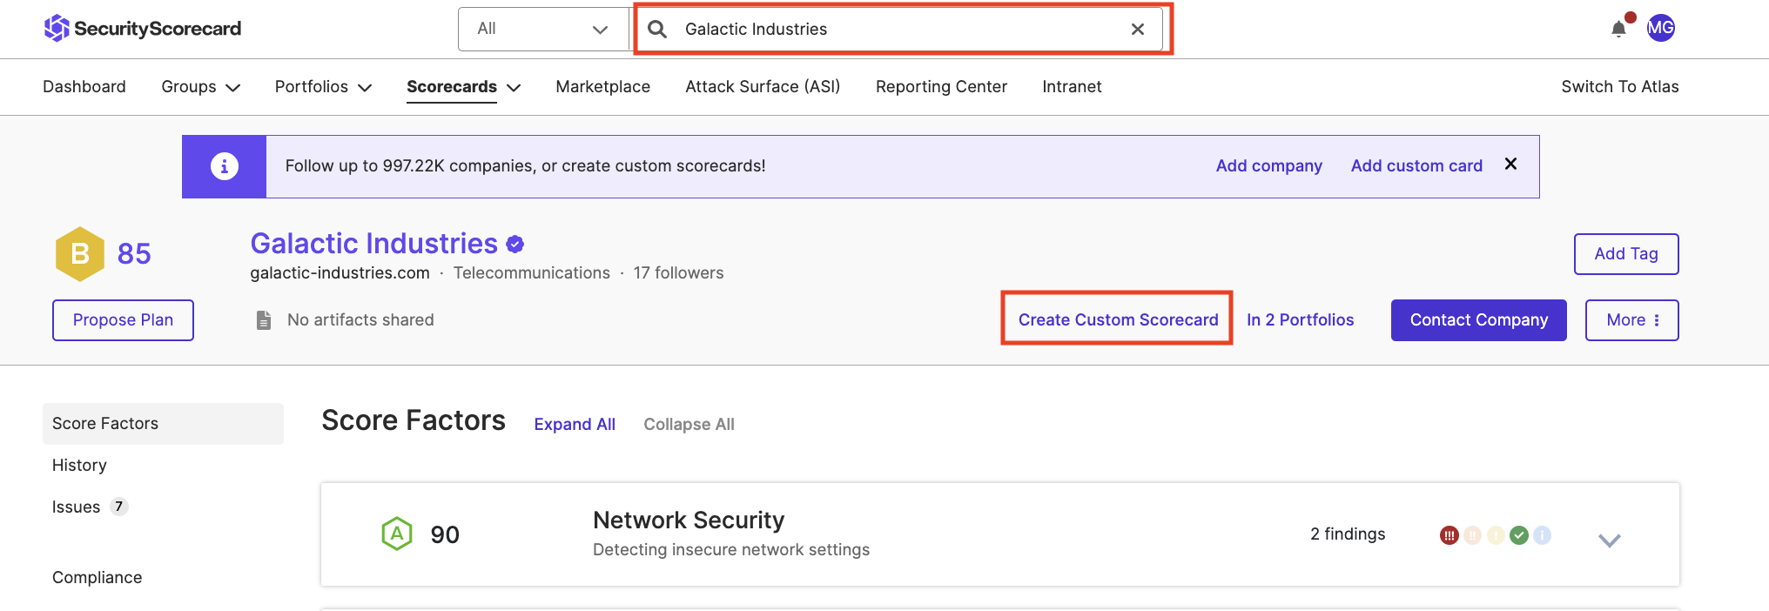The width and height of the screenshot is (1769, 611).
Task: Open Reporting Center
Action: tap(941, 86)
